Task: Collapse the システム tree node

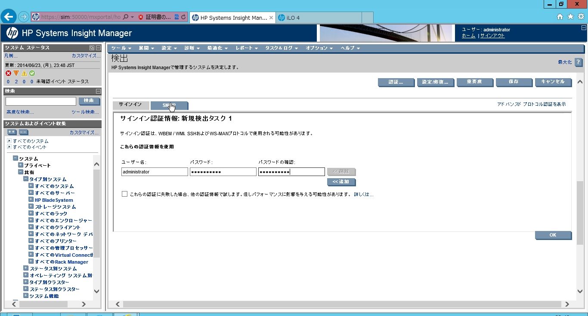Action: [15, 158]
